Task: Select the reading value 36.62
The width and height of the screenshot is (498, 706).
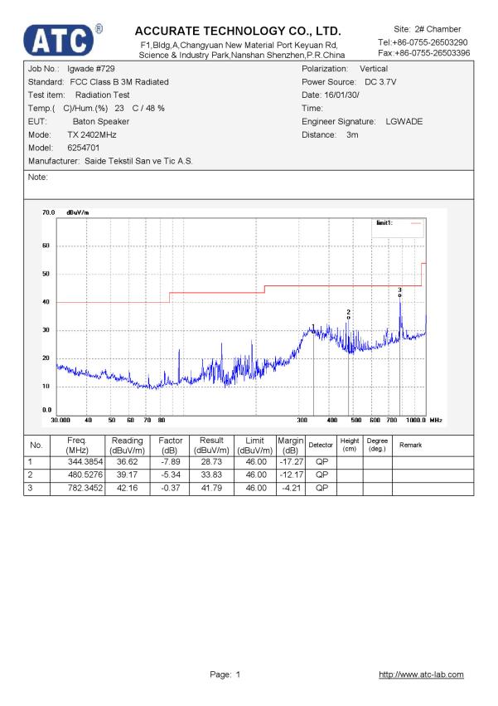Action: (128, 462)
